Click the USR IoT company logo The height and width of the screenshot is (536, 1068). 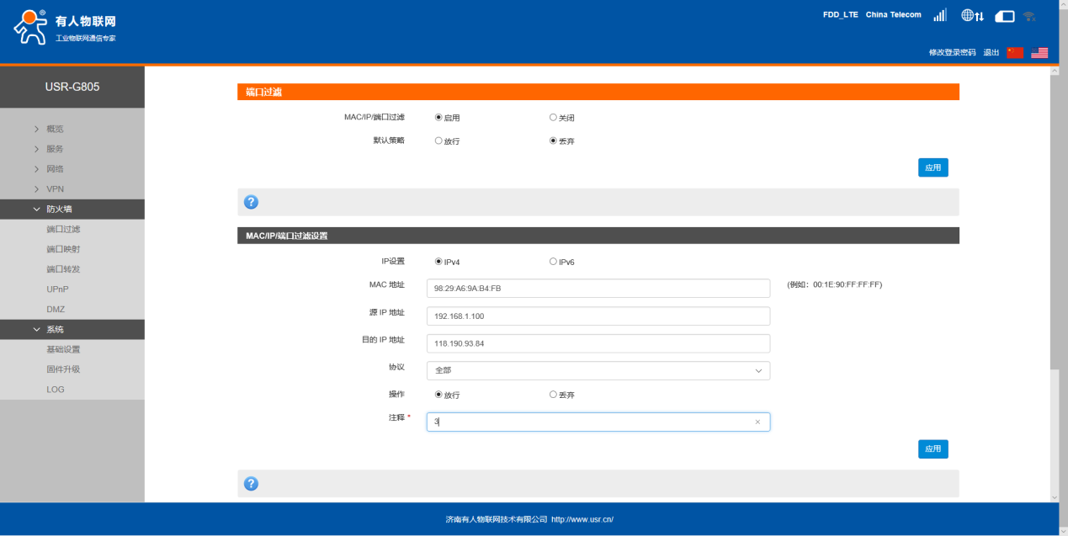(64, 28)
